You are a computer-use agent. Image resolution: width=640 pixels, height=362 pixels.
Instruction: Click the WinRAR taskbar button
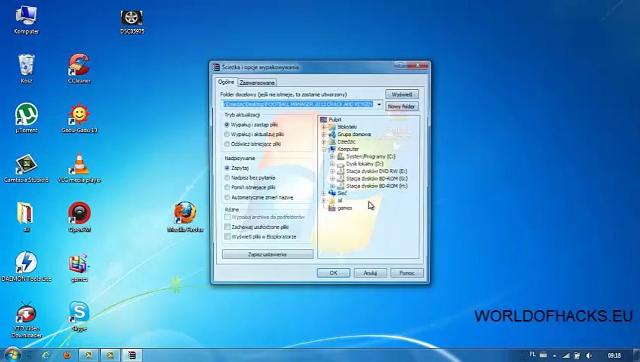click(131, 355)
